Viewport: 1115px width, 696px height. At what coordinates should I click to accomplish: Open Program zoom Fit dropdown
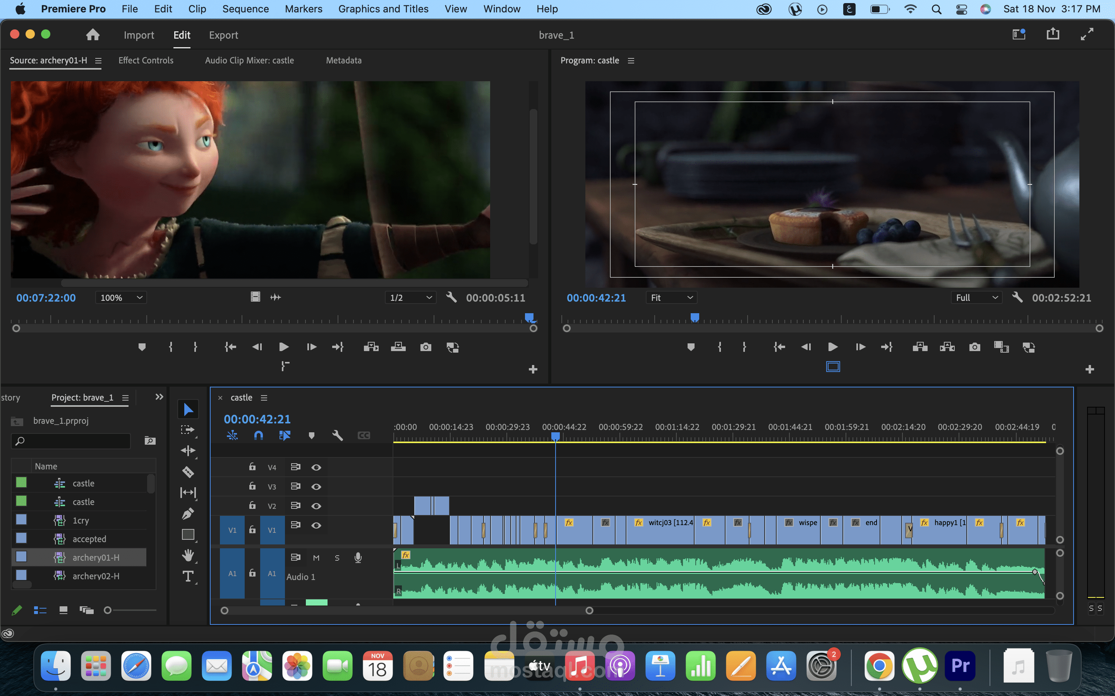point(671,298)
